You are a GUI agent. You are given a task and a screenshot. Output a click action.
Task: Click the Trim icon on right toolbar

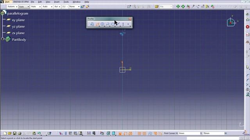pyautogui.click(x=248, y=85)
